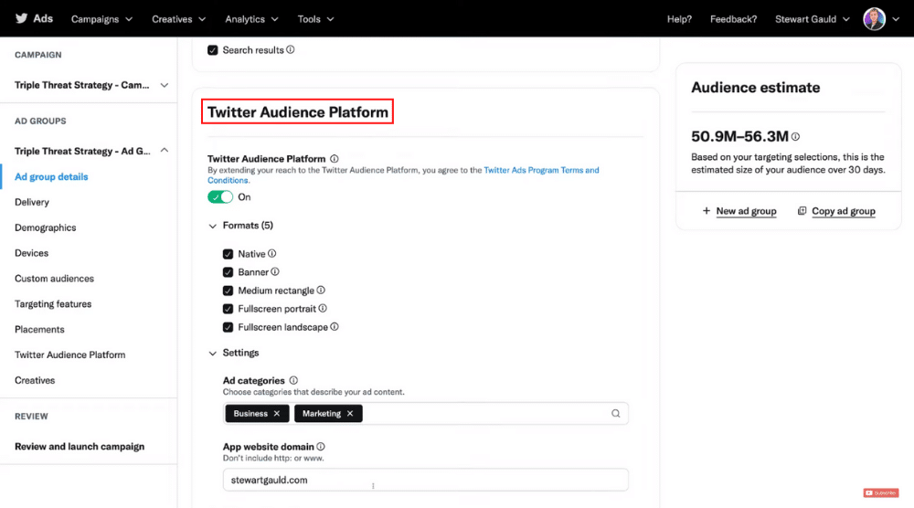Click info icon next to App website domain

click(321, 446)
